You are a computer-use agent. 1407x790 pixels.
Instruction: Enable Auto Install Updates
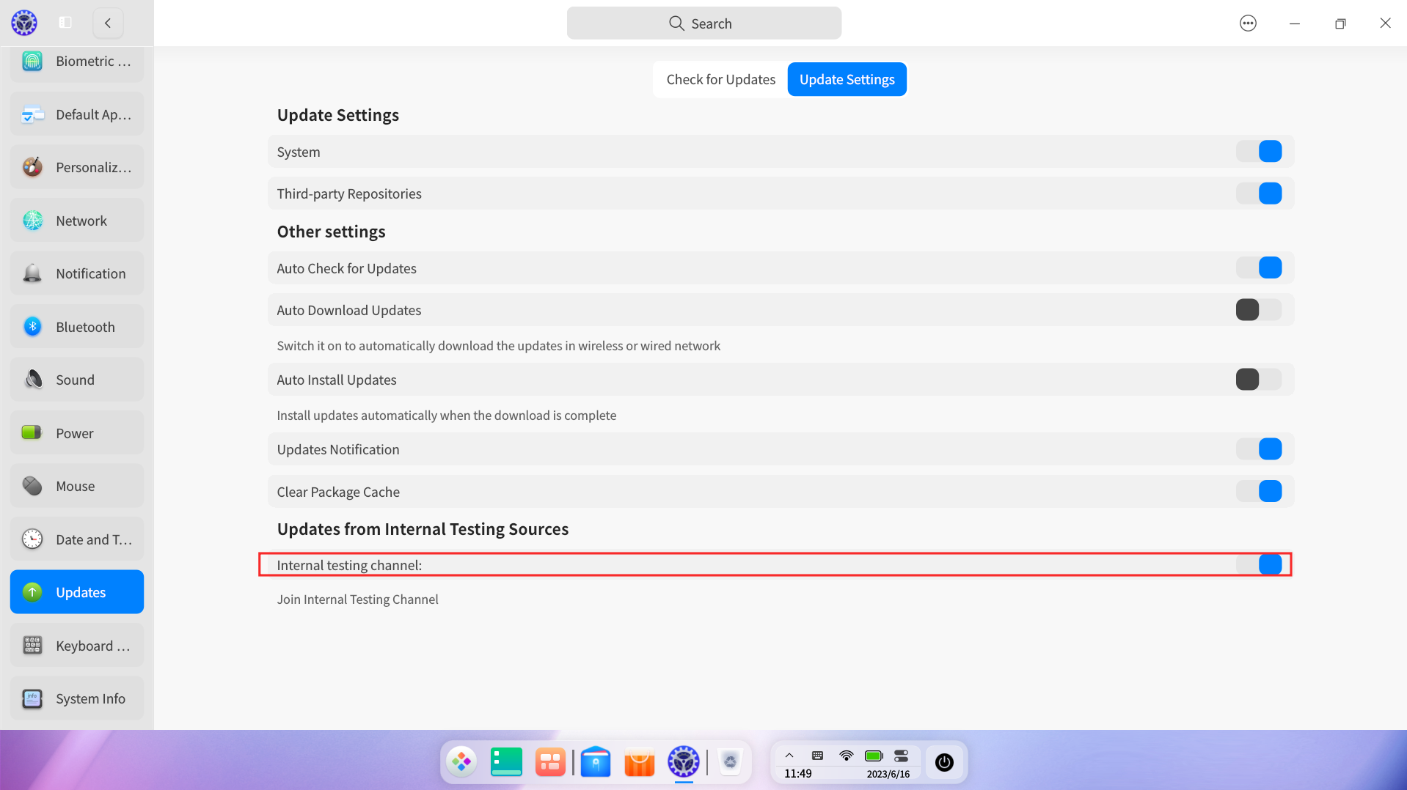tap(1259, 380)
